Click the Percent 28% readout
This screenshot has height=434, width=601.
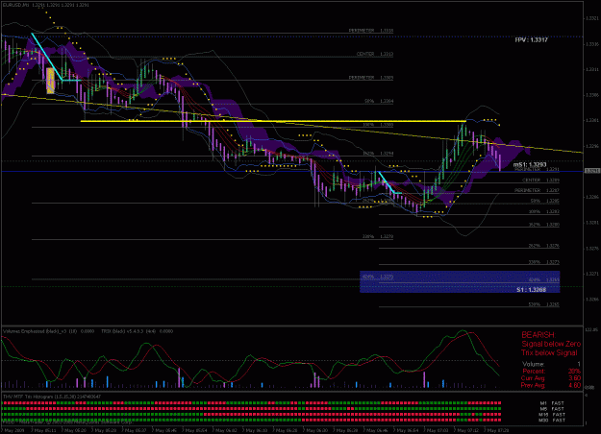coord(551,372)
